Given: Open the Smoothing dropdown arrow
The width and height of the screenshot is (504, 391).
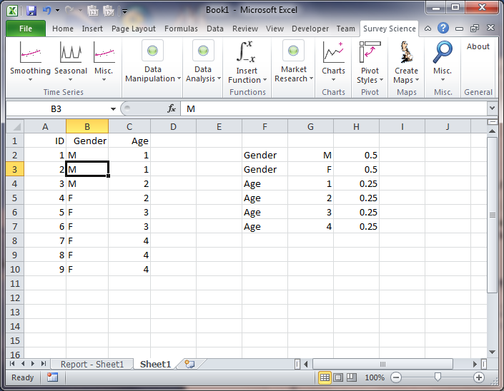Looking at the screenshot, I should [30, 79].
